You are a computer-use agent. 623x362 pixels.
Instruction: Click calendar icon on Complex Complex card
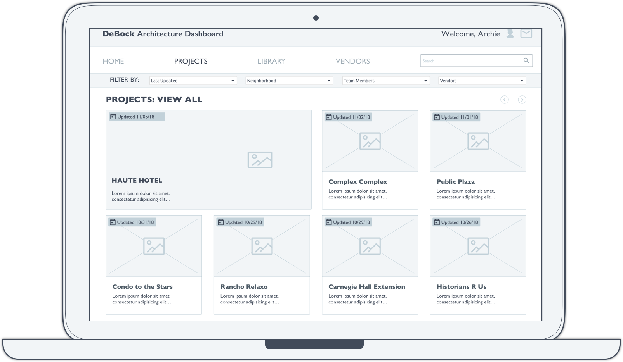click(x=329, y=117)
